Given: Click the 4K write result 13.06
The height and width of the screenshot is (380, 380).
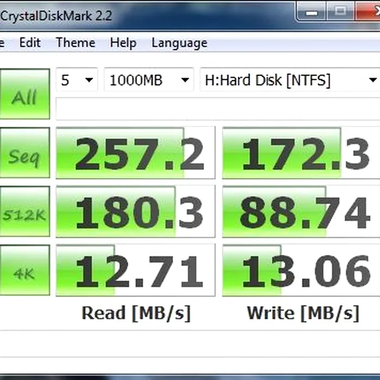Looking at the screenshot, I should point(301,270).
